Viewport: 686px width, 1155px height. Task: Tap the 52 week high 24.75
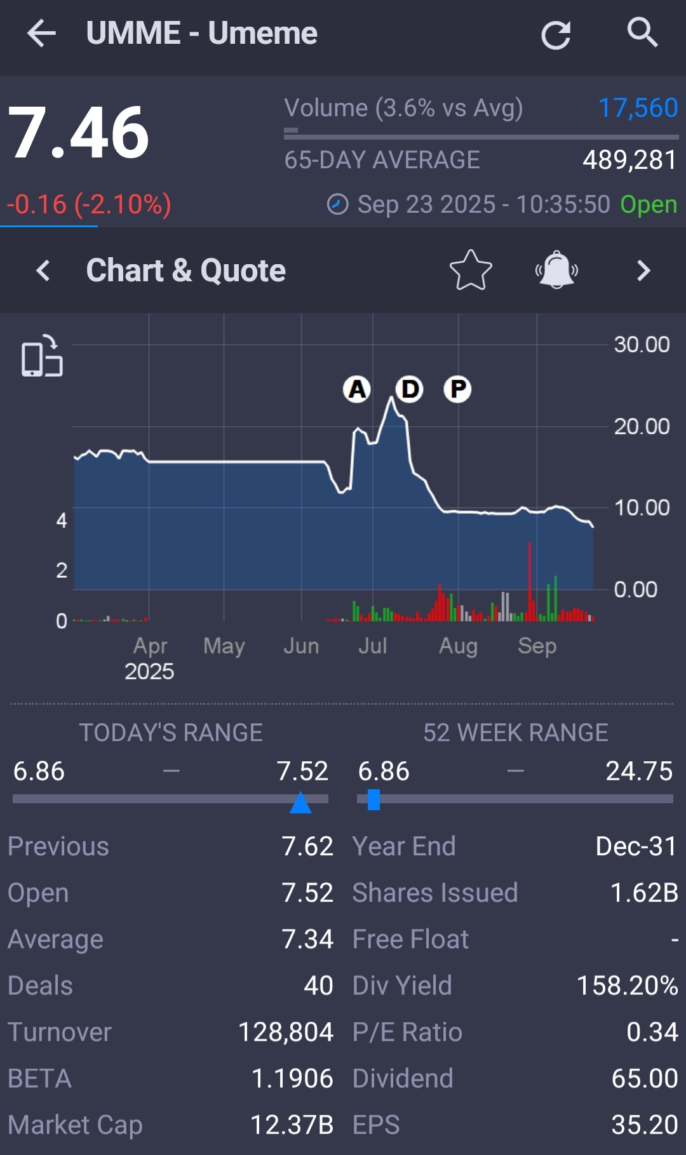(639, 771)
